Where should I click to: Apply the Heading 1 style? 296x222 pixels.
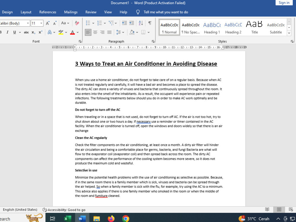click(212, 27)
